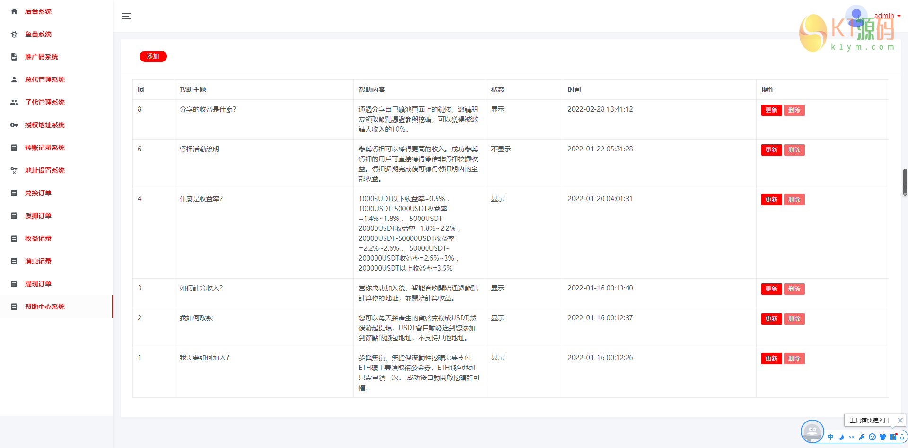908x448 pixels.
Task: Click the group icon beside 子代管理系统
Action: pos(14,102)
